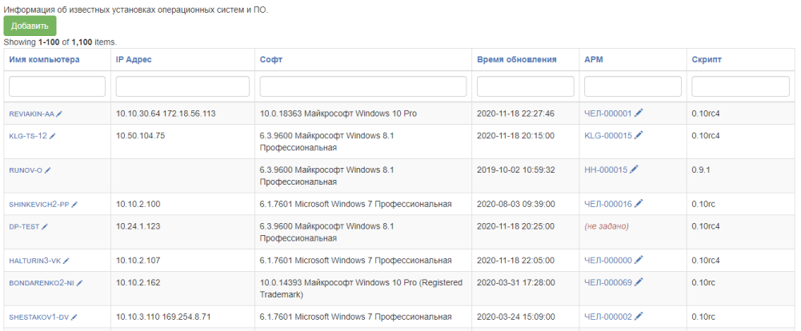The height and width of the screenshot is (331, 801).
Task: Open the DP-TEST computer link
Action: click(24, 227)
